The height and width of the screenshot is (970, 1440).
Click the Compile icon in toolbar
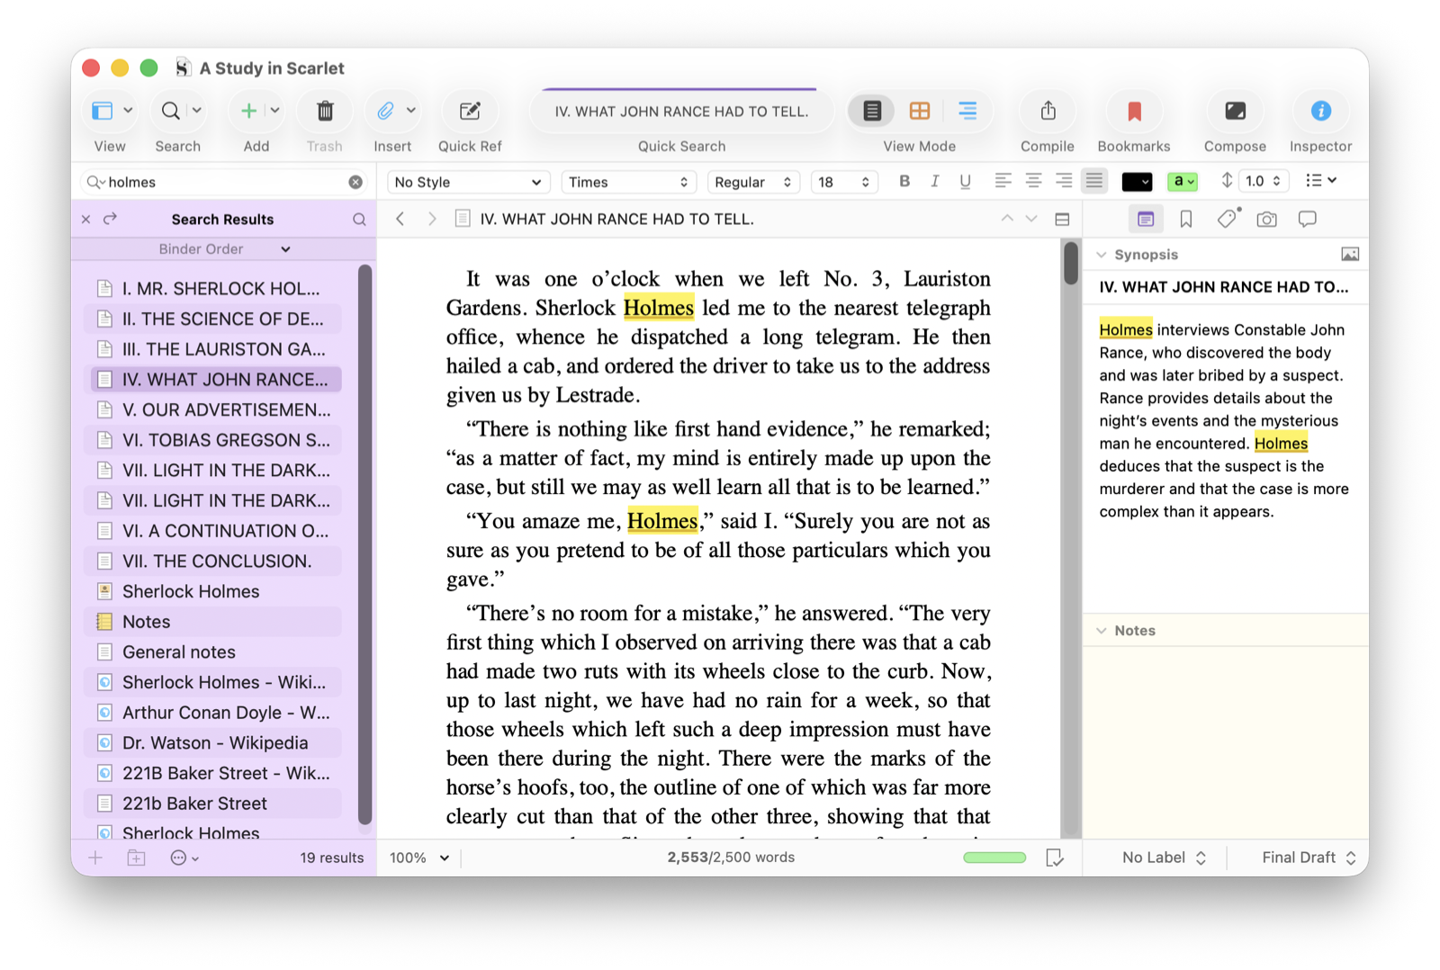coord(1048,112)
